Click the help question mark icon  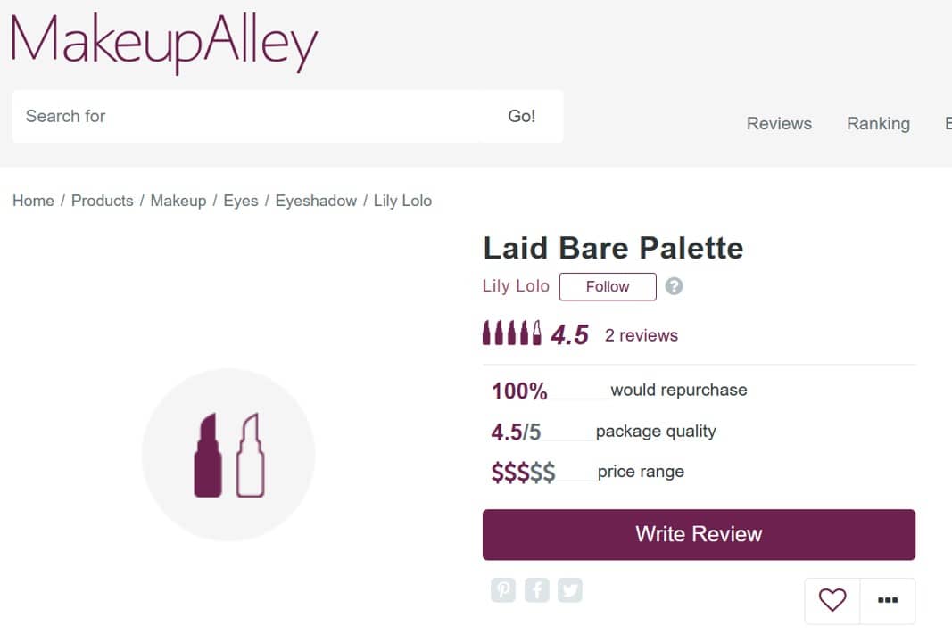click(x=674, y=286)
